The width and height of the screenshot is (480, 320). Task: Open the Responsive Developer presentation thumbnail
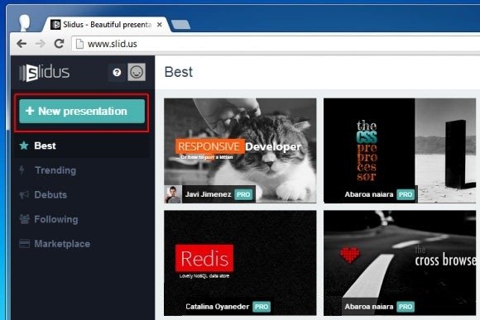240,150
